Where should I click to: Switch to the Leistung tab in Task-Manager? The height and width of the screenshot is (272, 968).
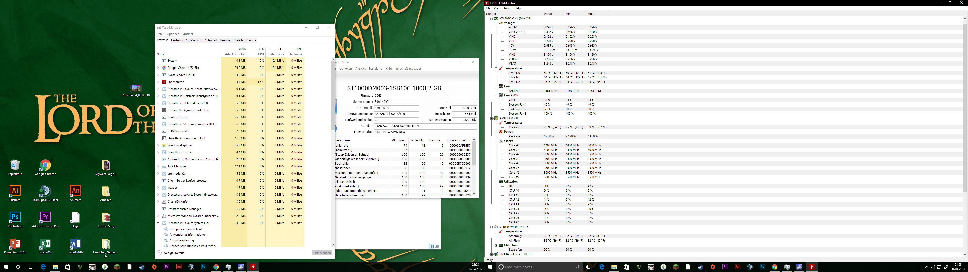tap(177, 40)
